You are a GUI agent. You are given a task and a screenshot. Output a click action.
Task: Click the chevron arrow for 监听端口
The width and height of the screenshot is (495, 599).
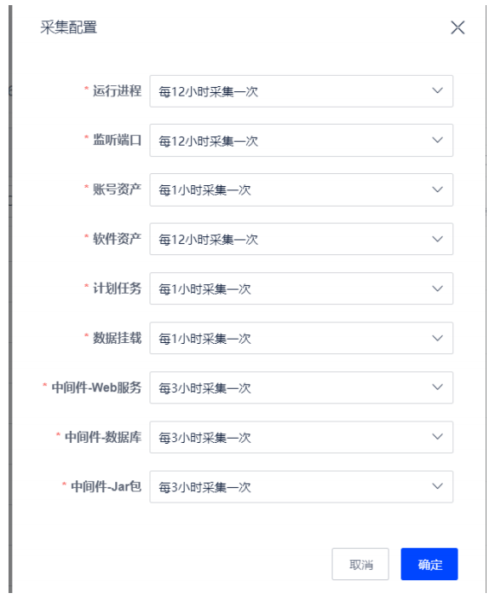tap(437, 140)
